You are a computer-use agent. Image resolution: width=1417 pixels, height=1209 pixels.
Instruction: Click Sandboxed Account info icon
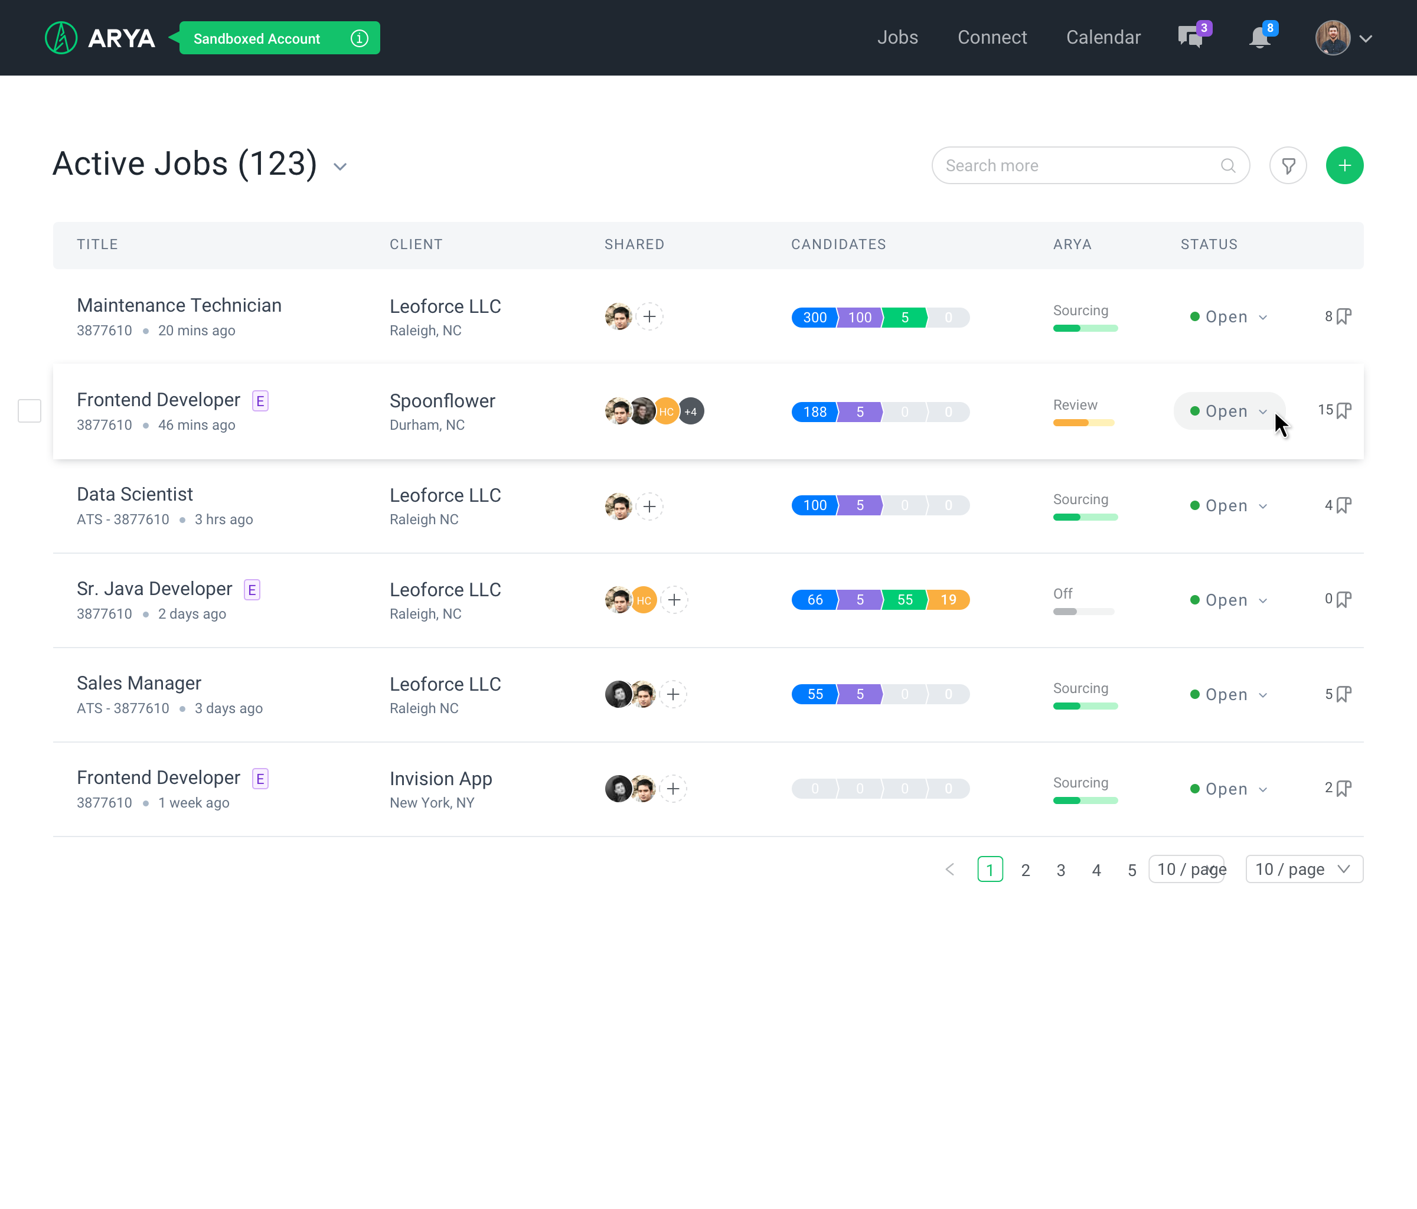click(x=359, y=39)
